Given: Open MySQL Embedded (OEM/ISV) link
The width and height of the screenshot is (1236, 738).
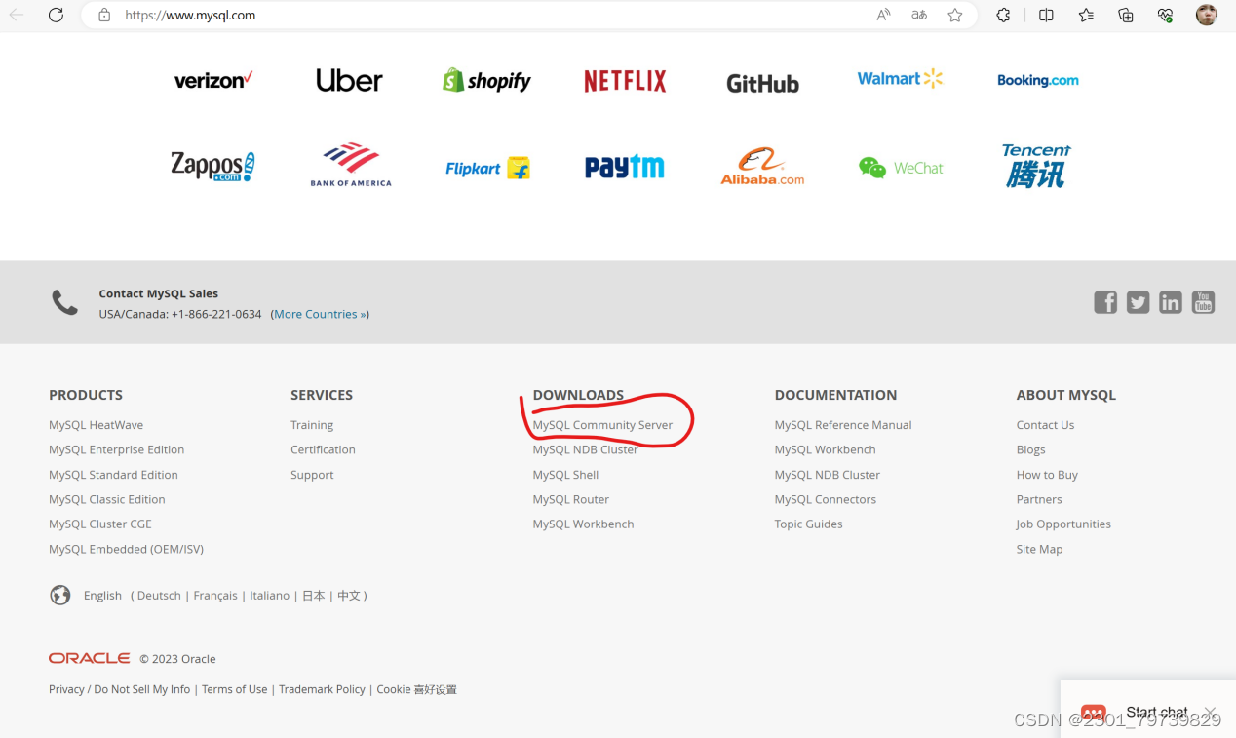Looking at the screenshot, I should pyautogui.click(x=126, y=549).
